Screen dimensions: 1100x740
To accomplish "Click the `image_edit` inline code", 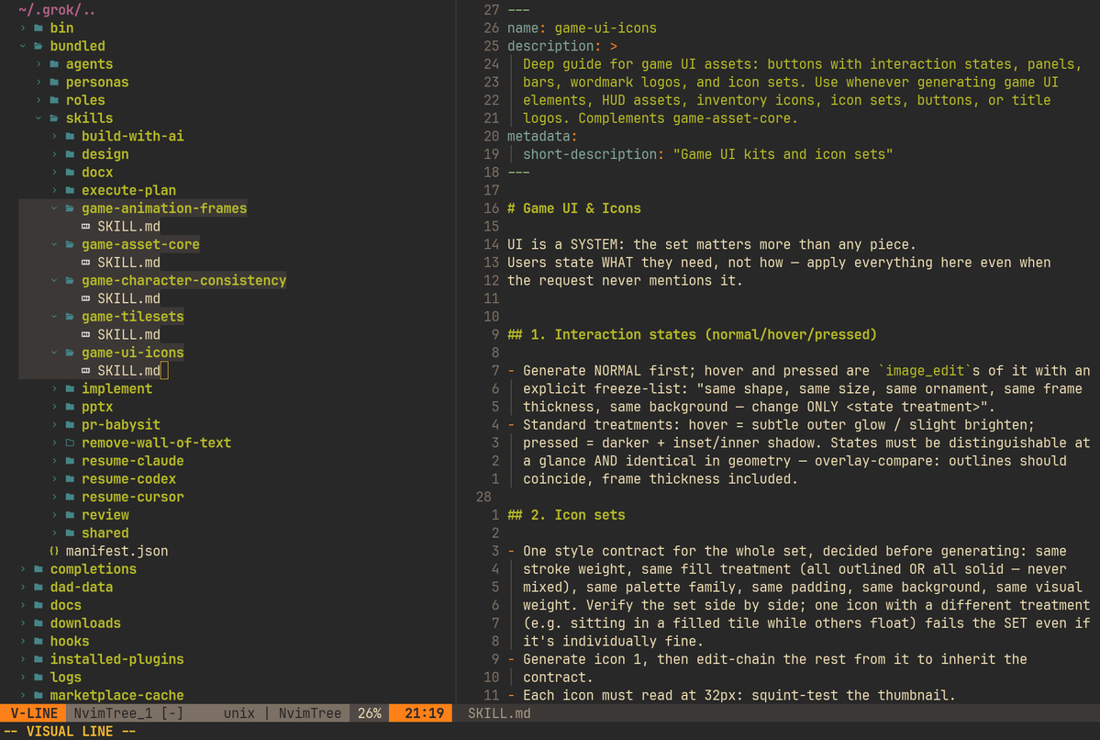I will 925,371.
